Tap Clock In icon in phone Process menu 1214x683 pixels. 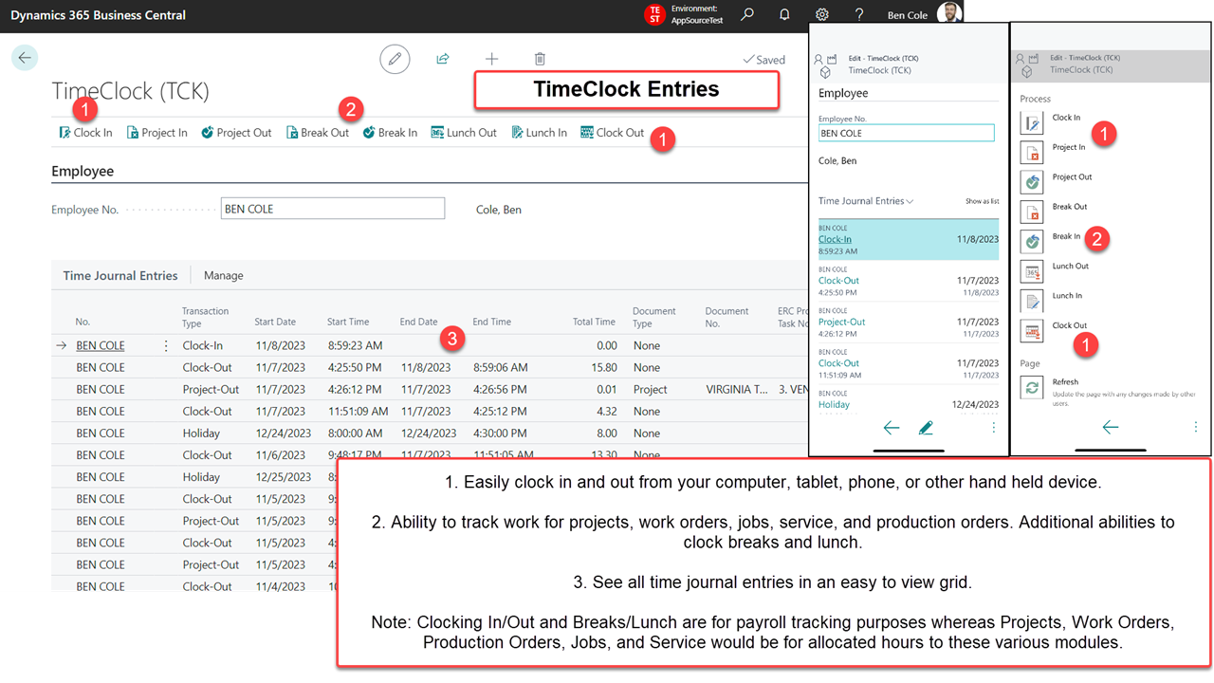[x=1032, y=122]
